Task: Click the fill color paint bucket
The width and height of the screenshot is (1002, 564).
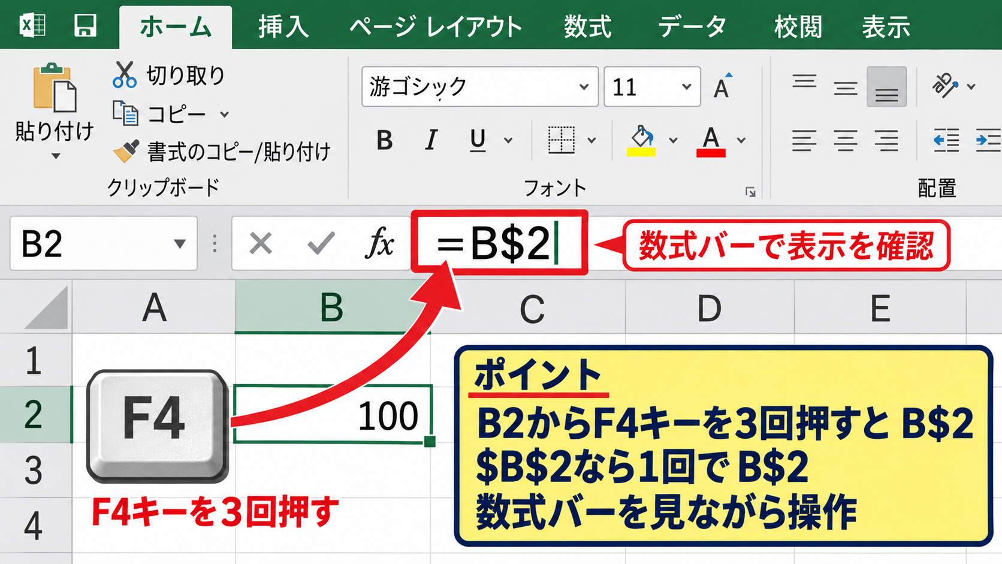Action: (641, 141)
